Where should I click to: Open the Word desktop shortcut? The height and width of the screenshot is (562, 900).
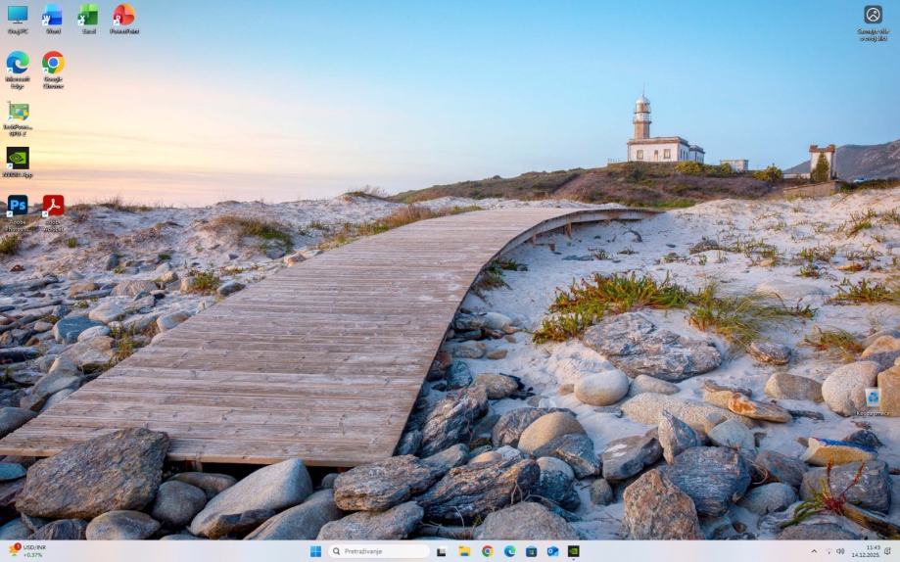click(53, 16)
